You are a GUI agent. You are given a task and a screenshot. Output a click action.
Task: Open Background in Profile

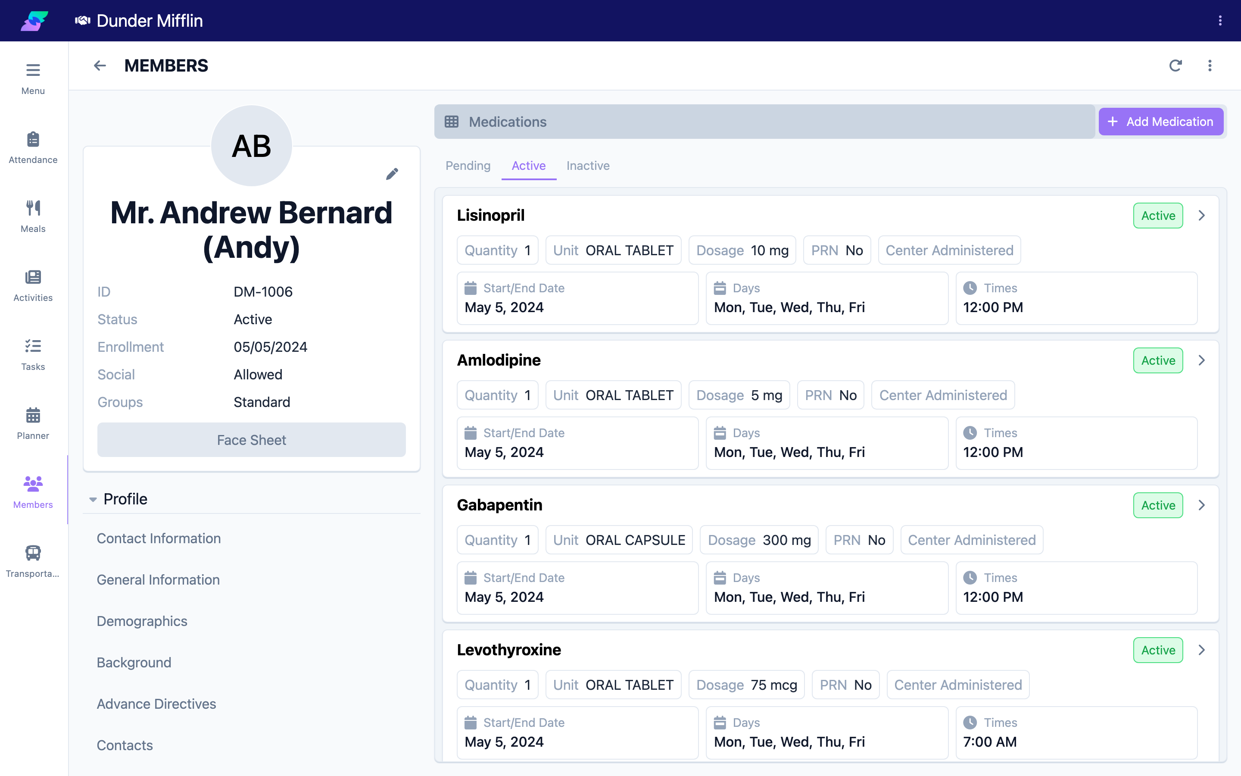point(134,663)
